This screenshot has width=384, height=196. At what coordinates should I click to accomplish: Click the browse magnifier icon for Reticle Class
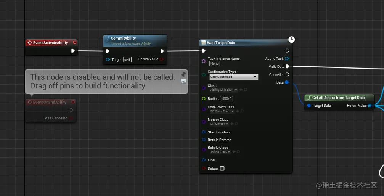[238, 152]
